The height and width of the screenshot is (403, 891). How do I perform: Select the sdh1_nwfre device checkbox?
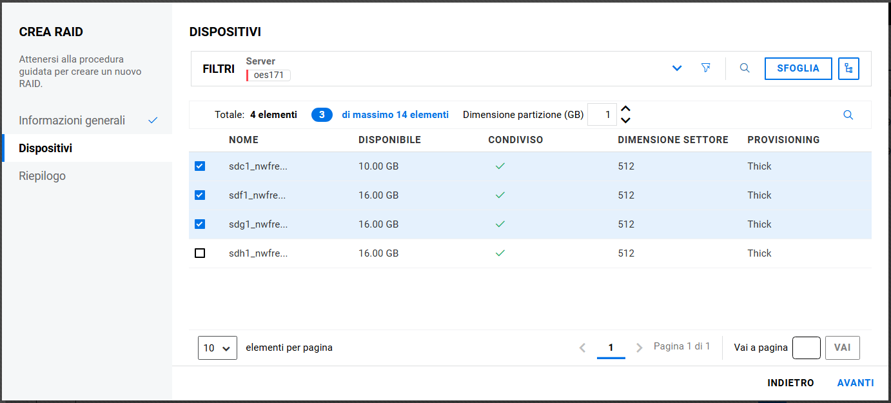tap(200, 253)
